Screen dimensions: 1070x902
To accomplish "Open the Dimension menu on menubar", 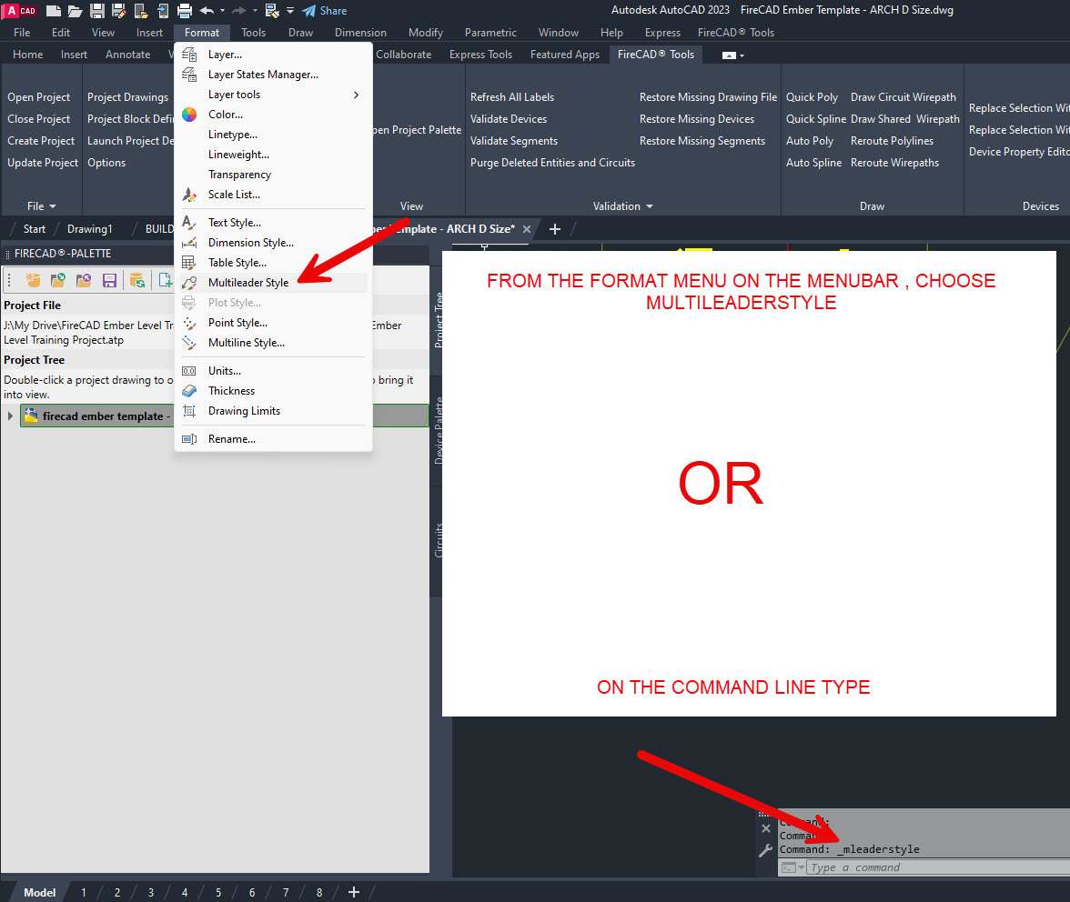I will point(360,32).
